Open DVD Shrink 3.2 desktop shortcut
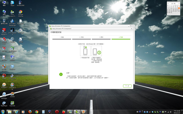The width and height of the screenshot is (183, 114). pyautogui.click(x=12, y=77)
